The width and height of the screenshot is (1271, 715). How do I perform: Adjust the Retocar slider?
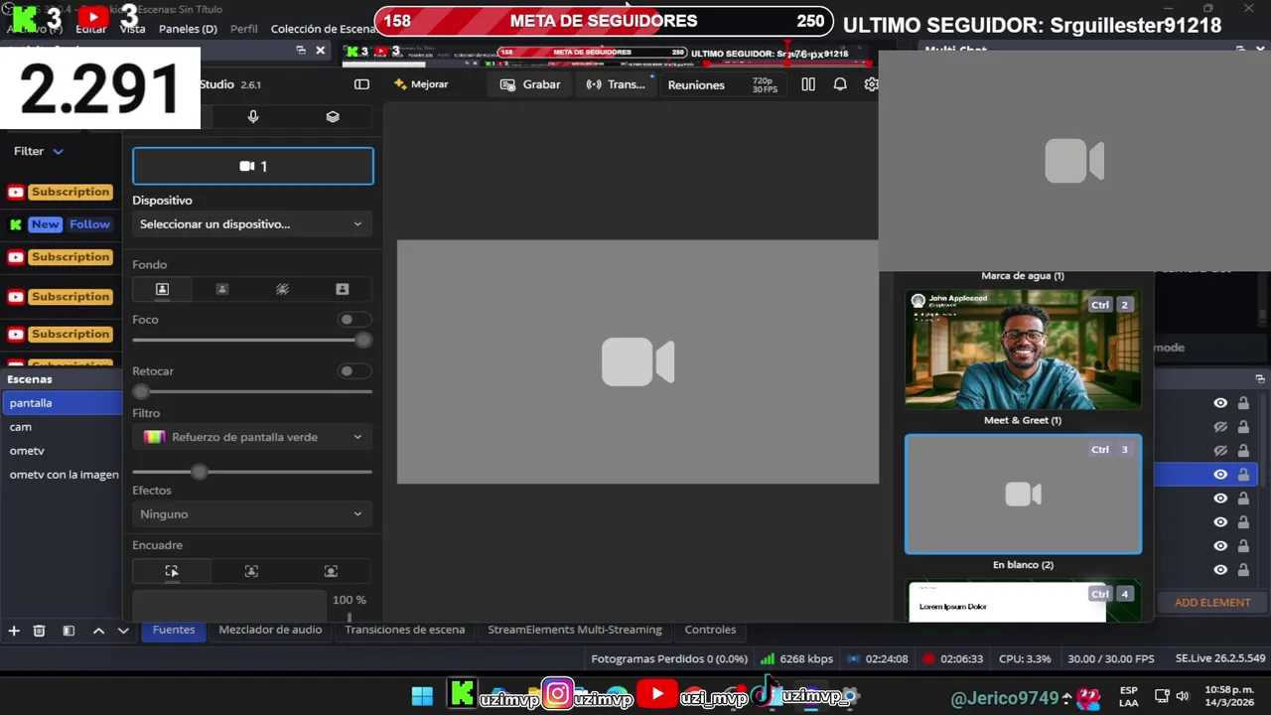(x=252, y=392)
